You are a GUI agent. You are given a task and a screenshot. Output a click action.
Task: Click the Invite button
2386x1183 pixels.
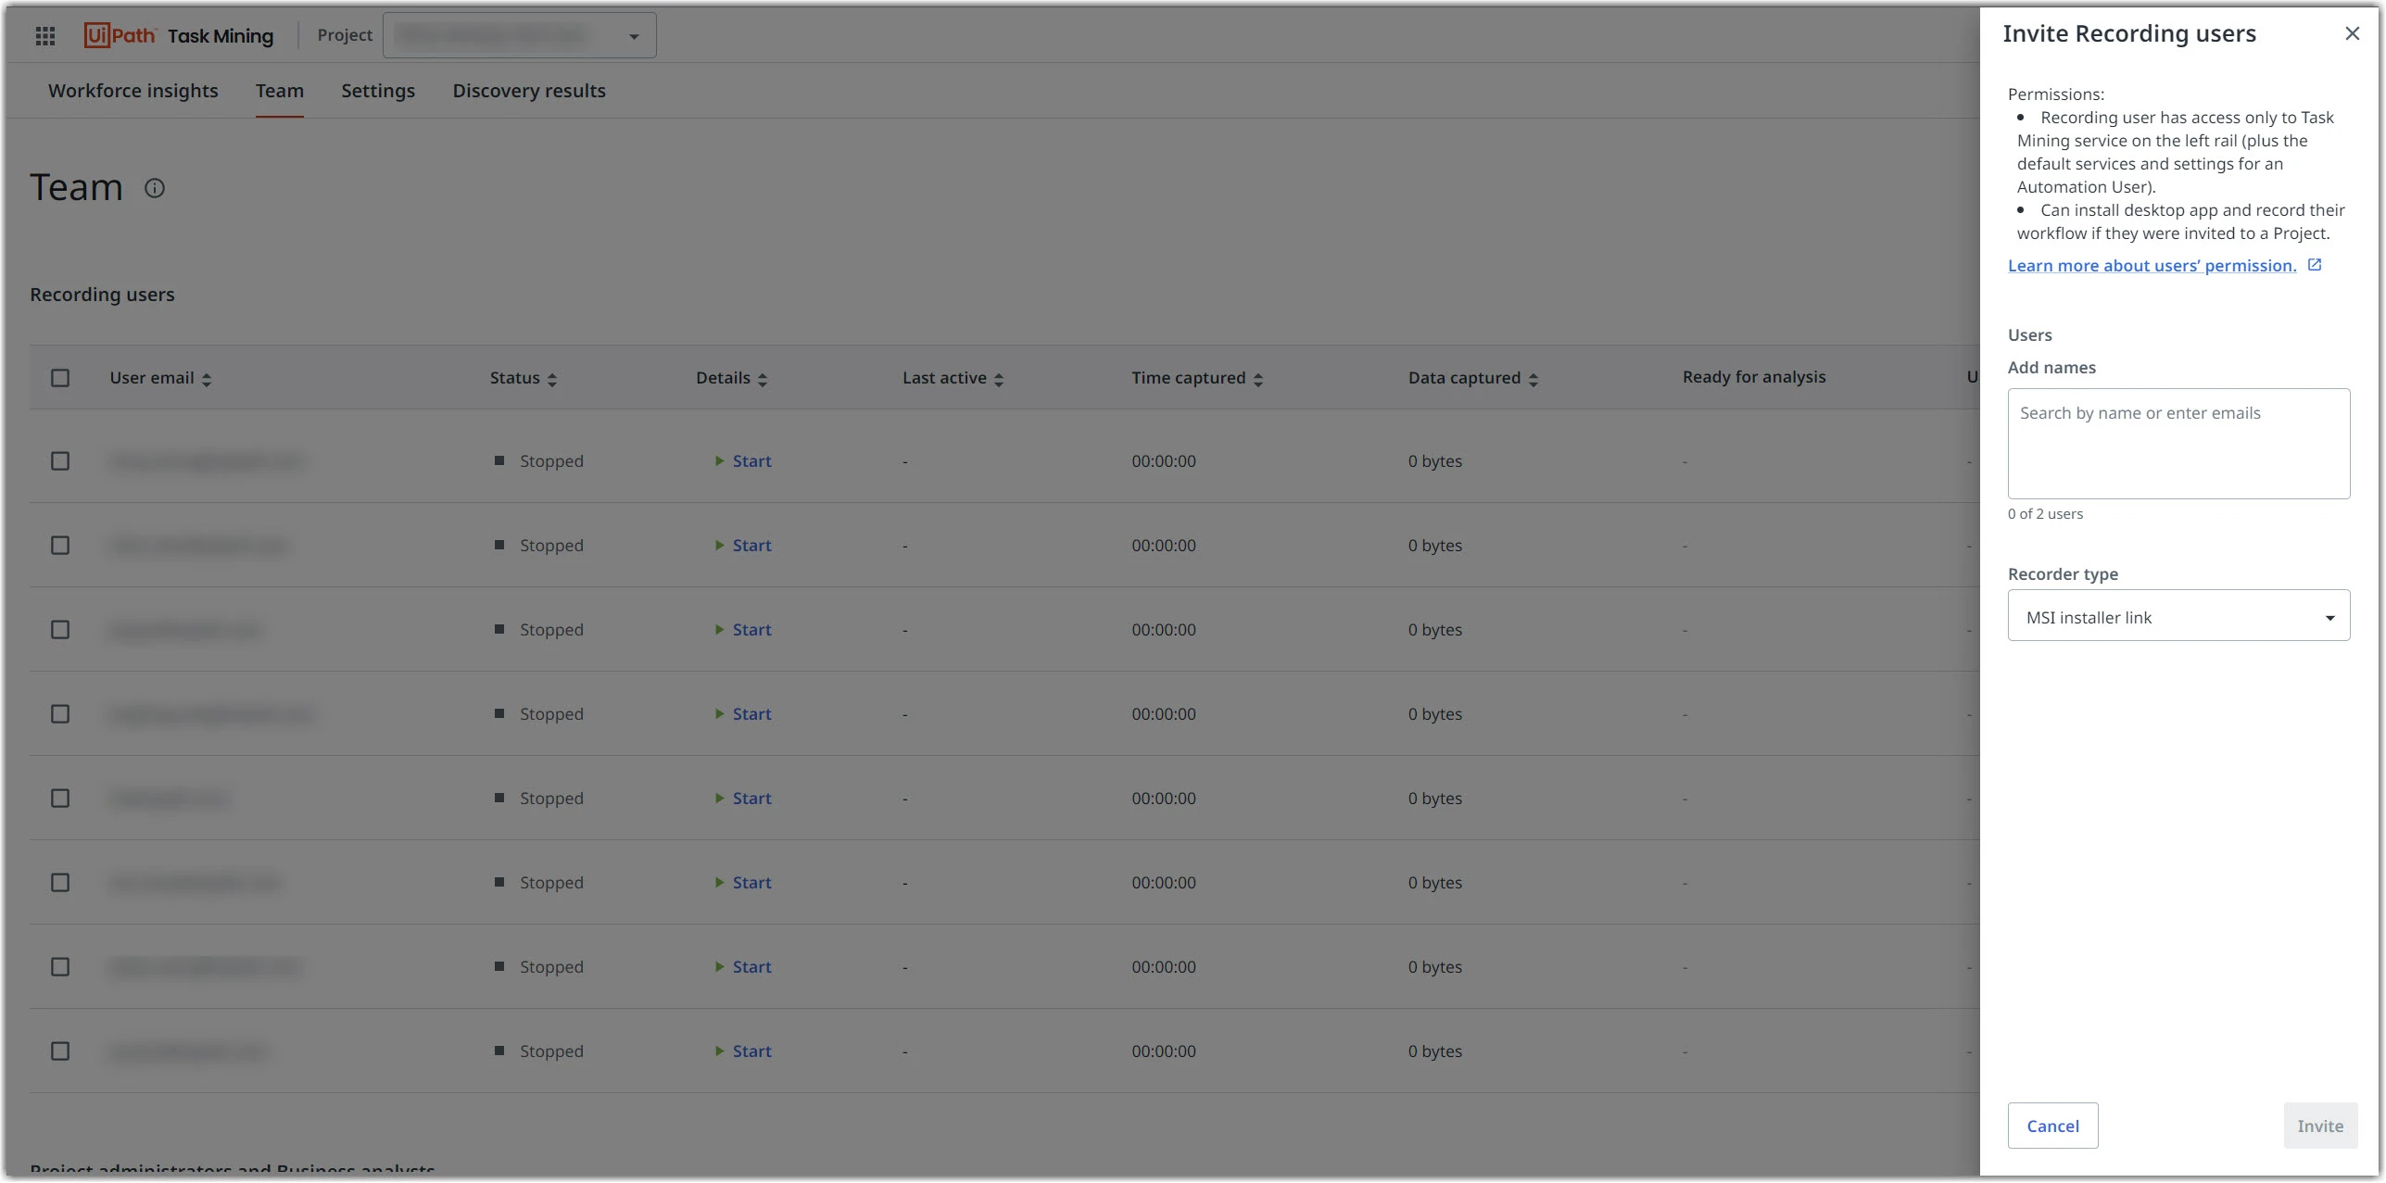point(2320,1126)
